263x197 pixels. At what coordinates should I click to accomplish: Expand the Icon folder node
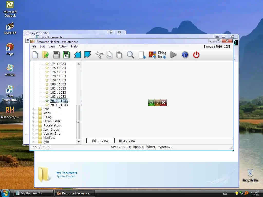33,109
